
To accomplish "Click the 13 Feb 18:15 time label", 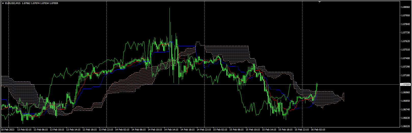I will click(90, 130).
